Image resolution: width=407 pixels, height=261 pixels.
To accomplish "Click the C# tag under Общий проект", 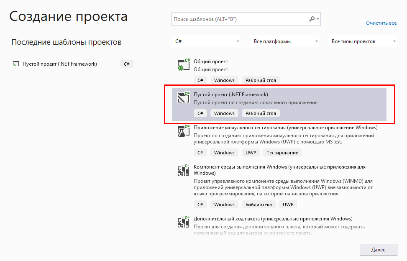I will coord(200,80).
